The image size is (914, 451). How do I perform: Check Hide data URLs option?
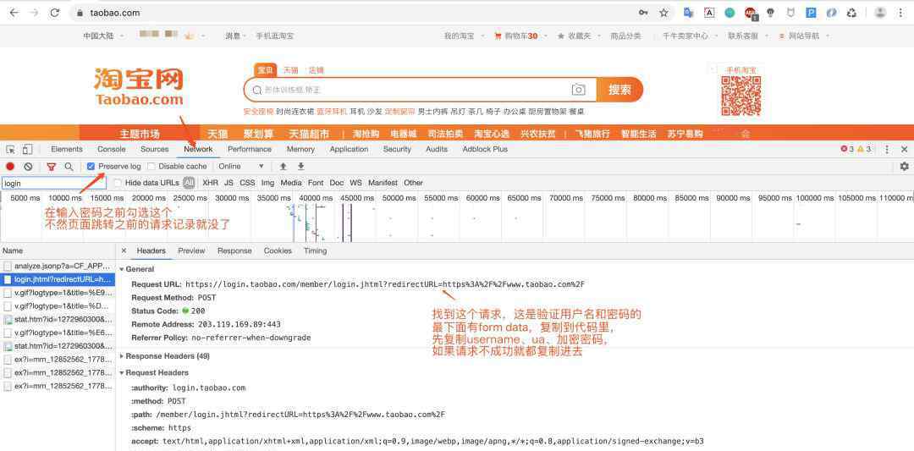118,183
